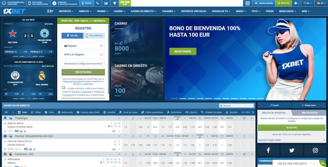Select the Por teléfono registration option
This screenshot has width=328, height=167.
coord(94,36)
